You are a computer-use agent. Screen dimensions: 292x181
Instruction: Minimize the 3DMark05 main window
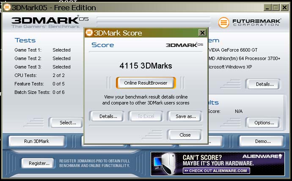click(267, 8)
